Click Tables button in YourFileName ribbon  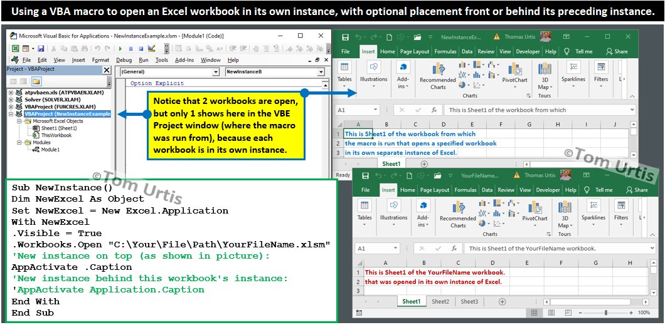pyautogui.click(x=364, y=214)
